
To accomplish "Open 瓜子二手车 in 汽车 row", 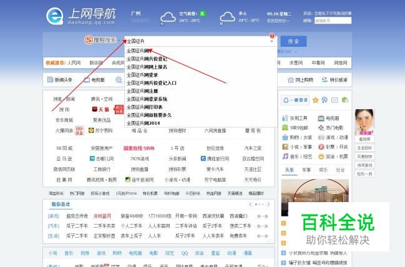I will (77, 226).
